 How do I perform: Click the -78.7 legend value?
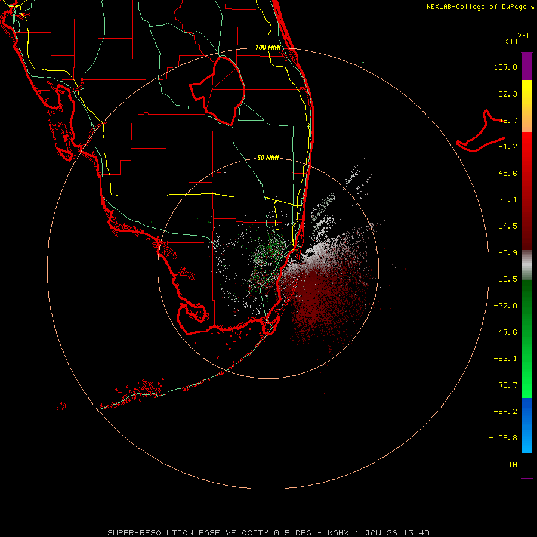coord(505,385)
